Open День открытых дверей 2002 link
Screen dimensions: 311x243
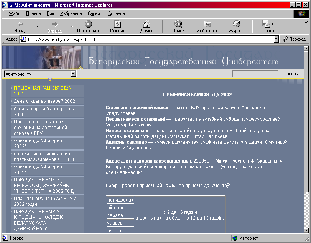(44, 101)
